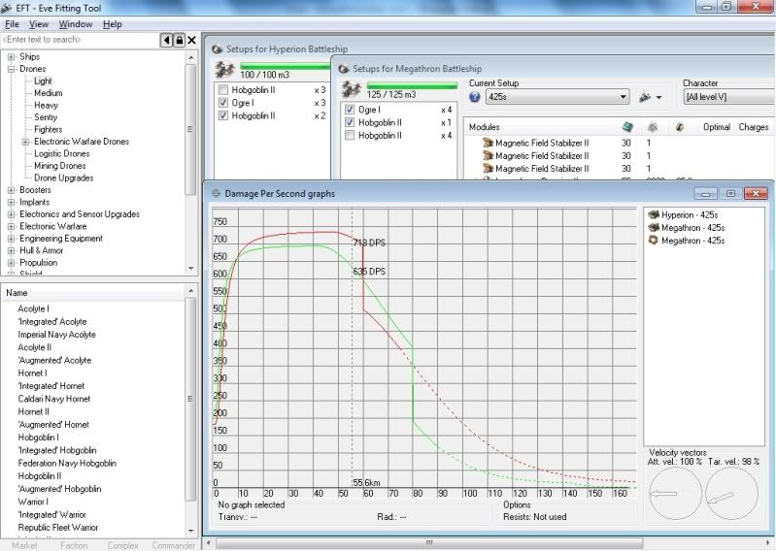Click in the search text field
776x551 pixels.
(81, 40)
